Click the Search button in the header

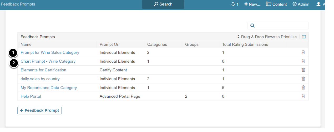tap(163, 4)
